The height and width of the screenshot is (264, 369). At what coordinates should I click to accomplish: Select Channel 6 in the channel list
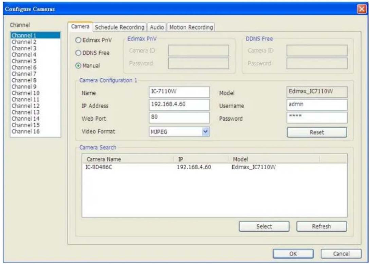tap(36, 67)
